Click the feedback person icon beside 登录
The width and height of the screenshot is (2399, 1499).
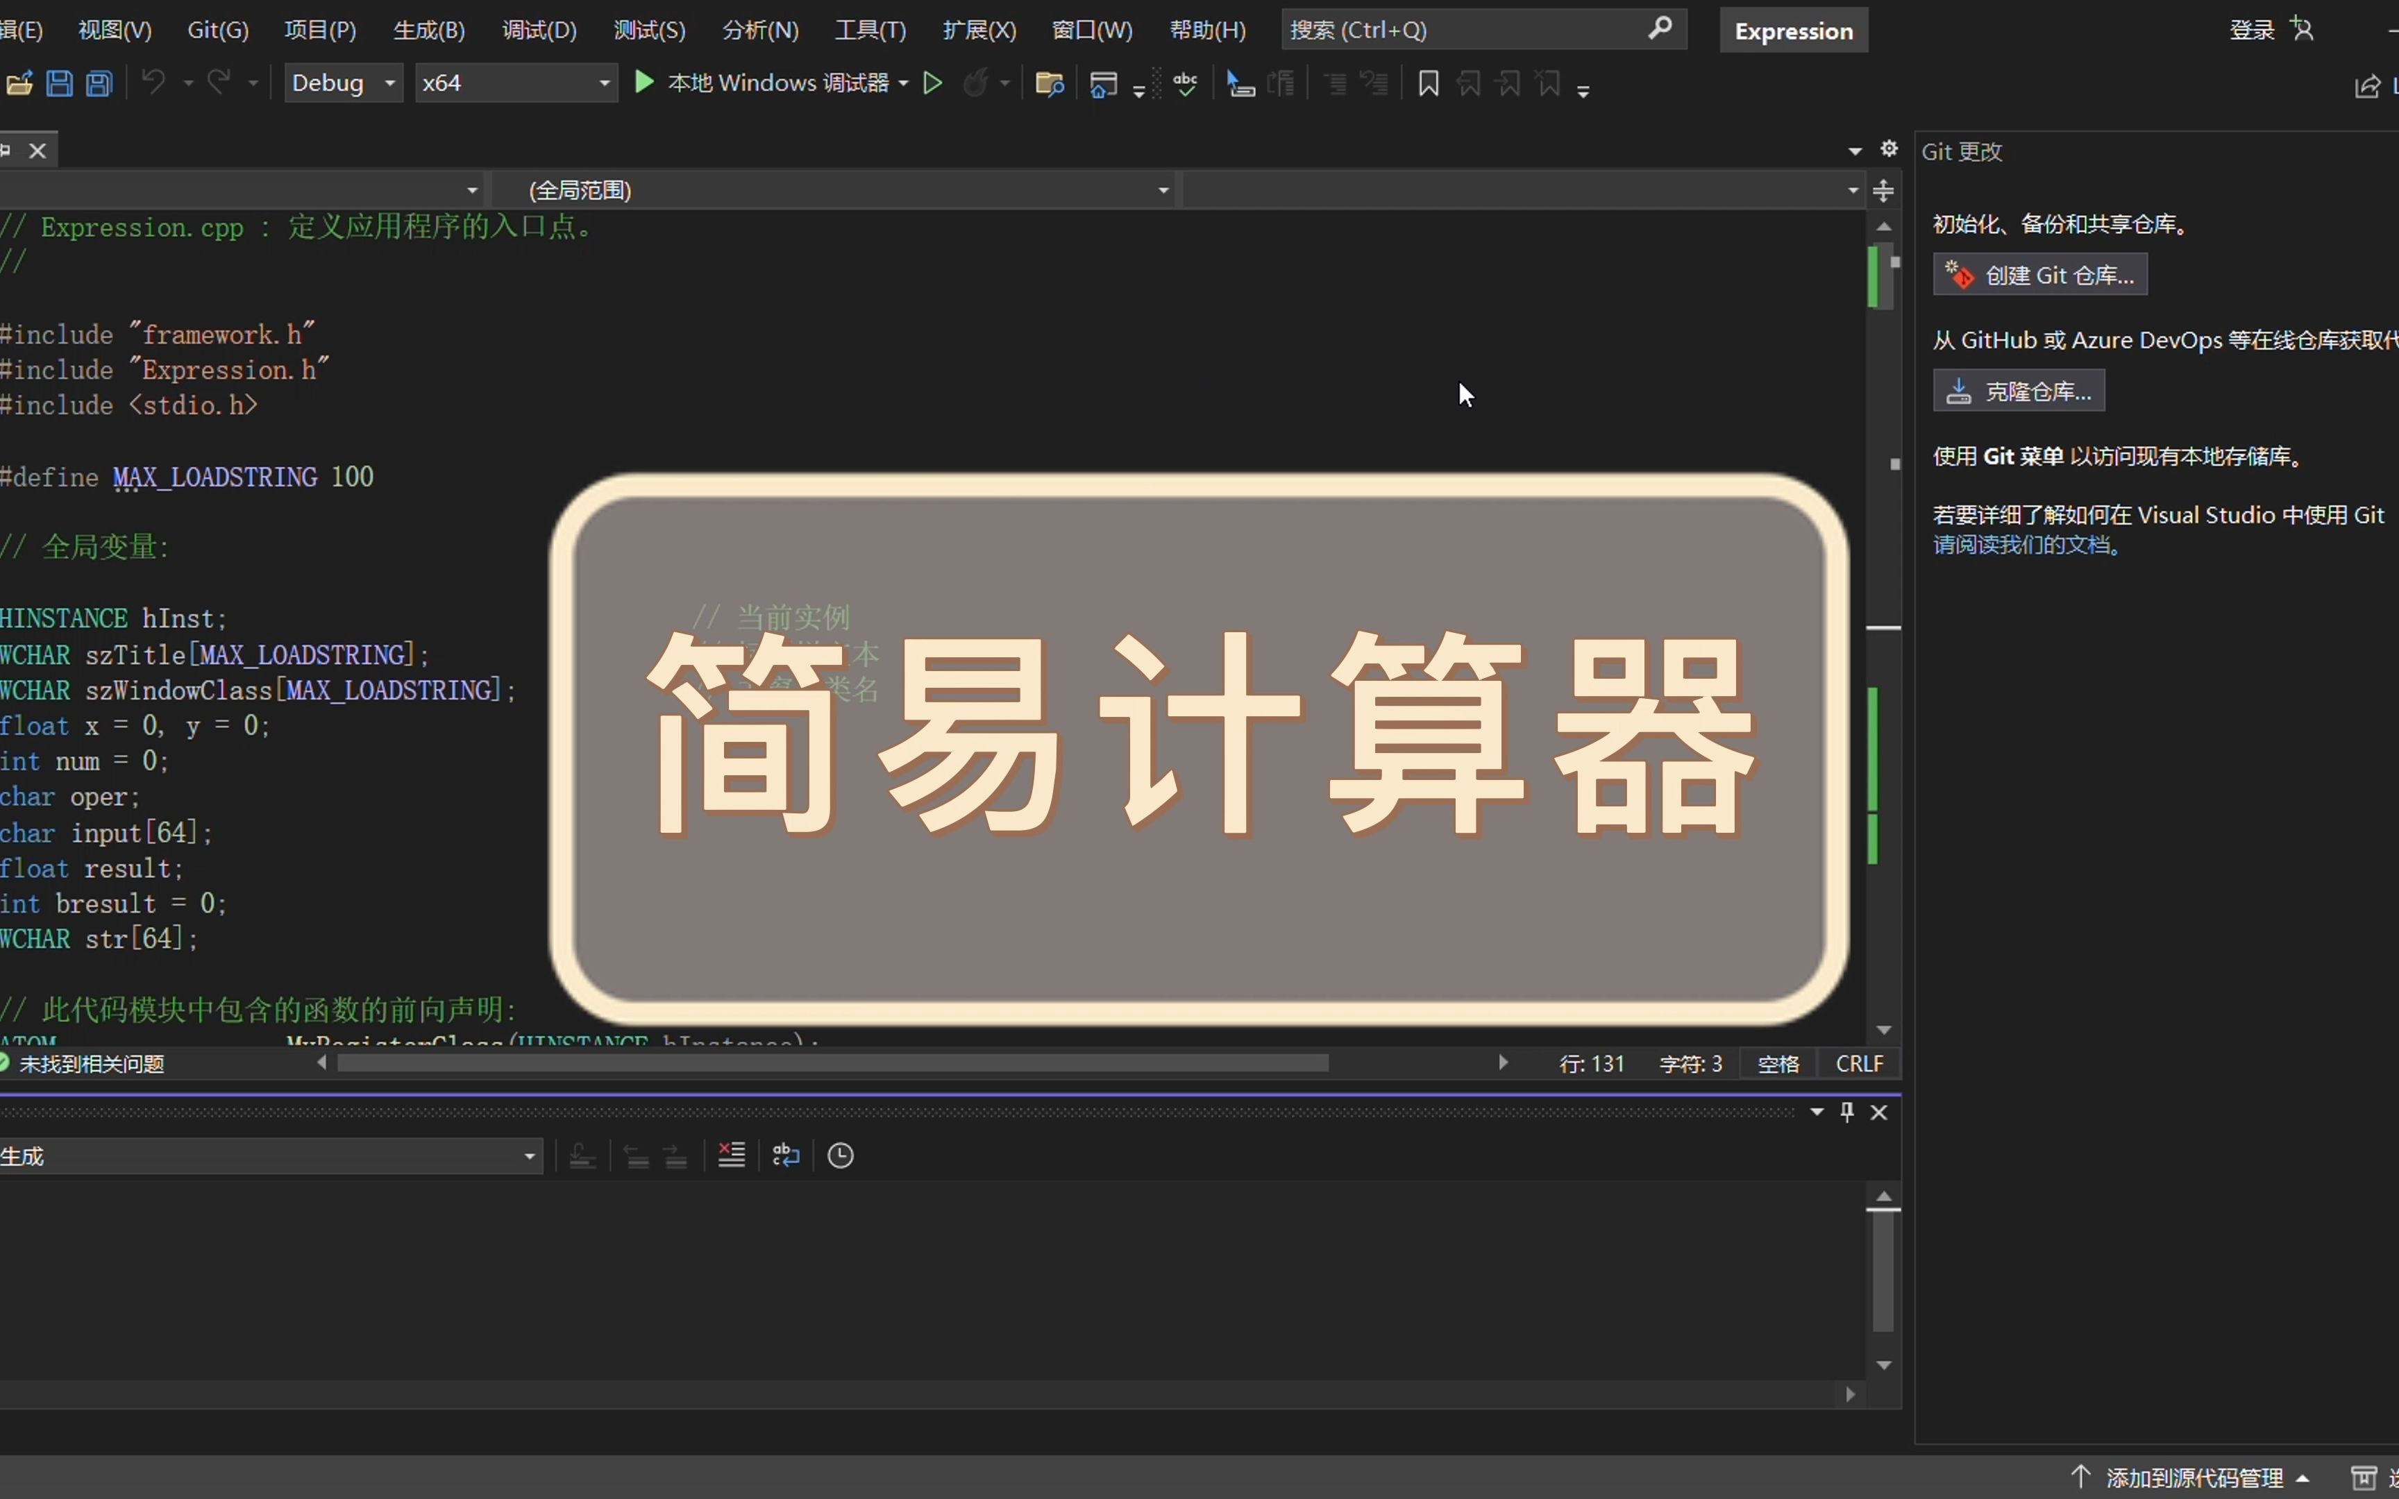(x=2303, y=30)
